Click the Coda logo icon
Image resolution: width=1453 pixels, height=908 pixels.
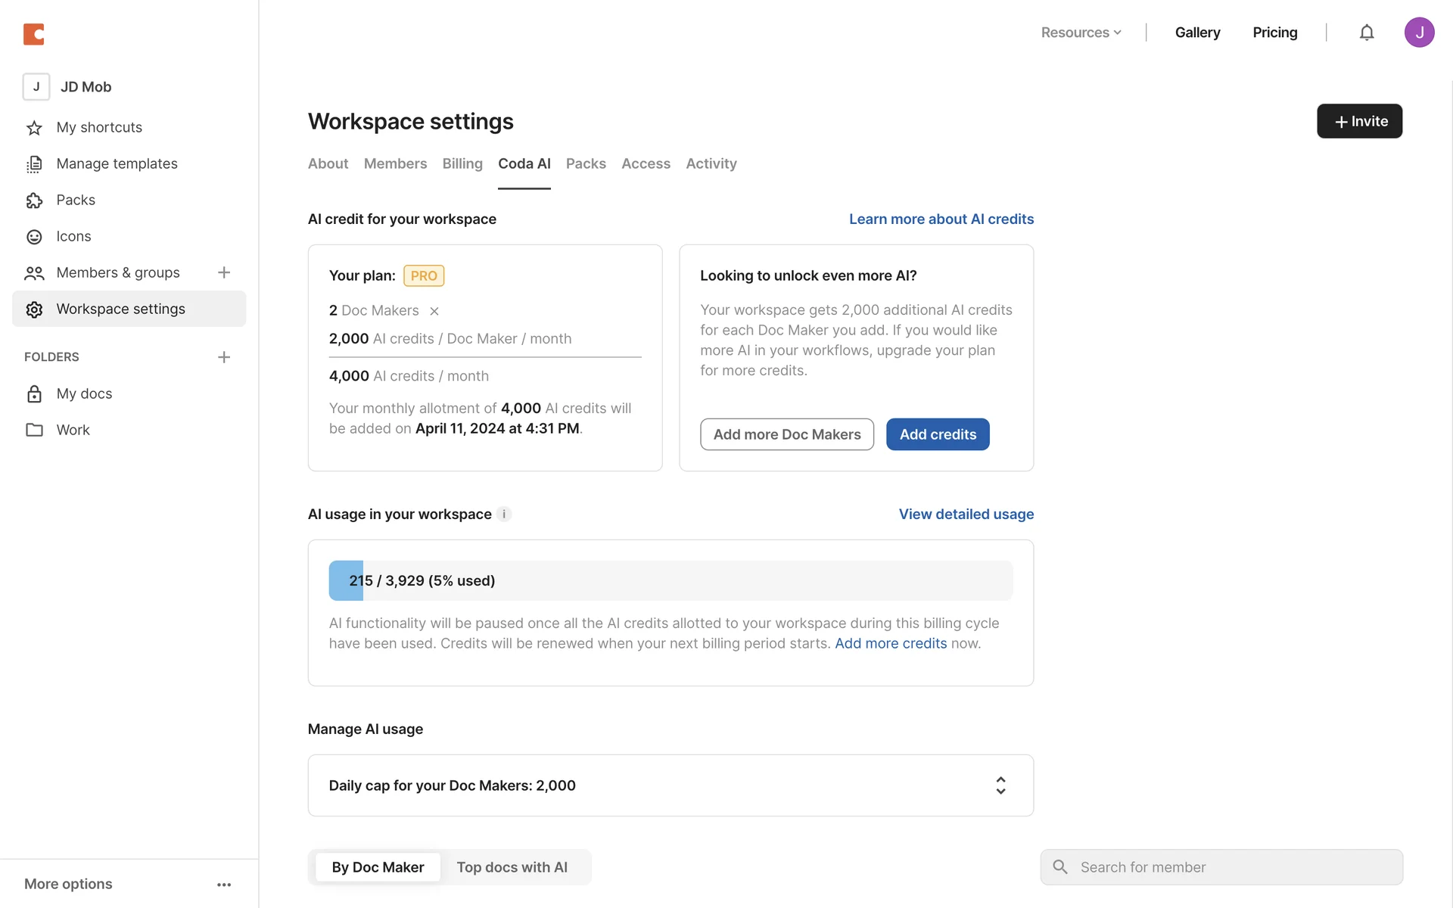point(33,33)
